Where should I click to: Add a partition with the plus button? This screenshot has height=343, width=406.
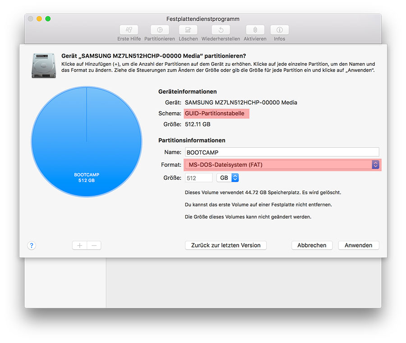(x=79, y=245)
